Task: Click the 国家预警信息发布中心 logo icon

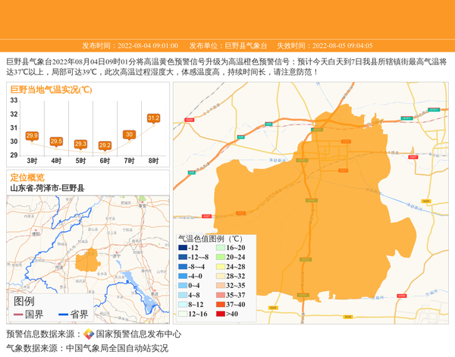Action: click(x=88, y=334)
